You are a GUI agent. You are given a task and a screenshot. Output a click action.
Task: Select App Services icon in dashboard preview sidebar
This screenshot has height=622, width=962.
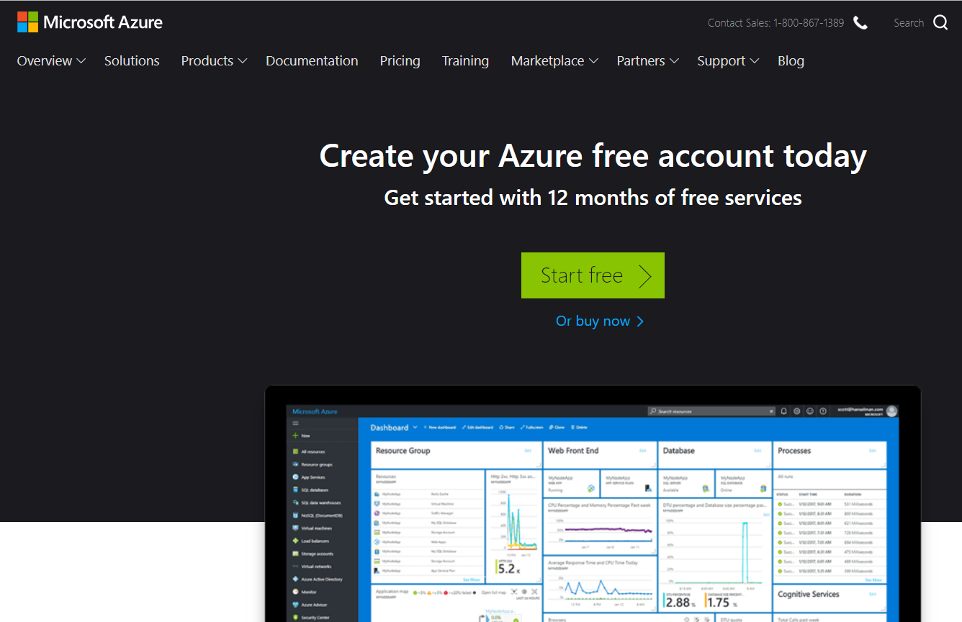pyautogui.click(x=295, y=477)
